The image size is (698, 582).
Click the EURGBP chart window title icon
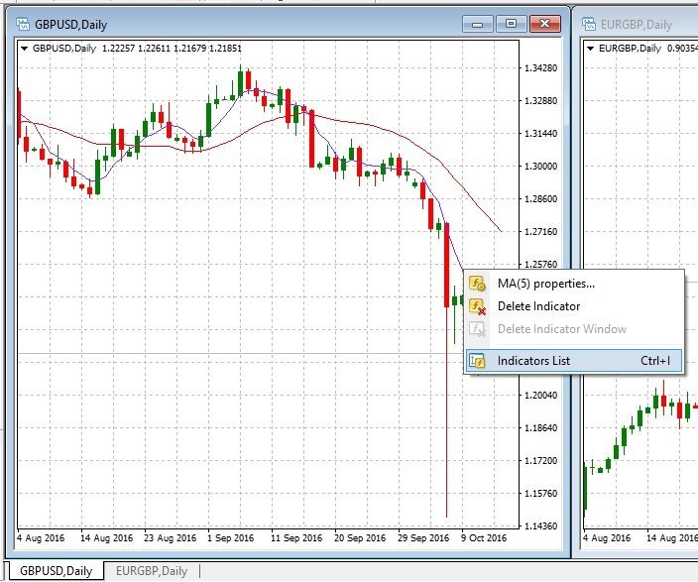pyautogui.click(x=588, y=24)
